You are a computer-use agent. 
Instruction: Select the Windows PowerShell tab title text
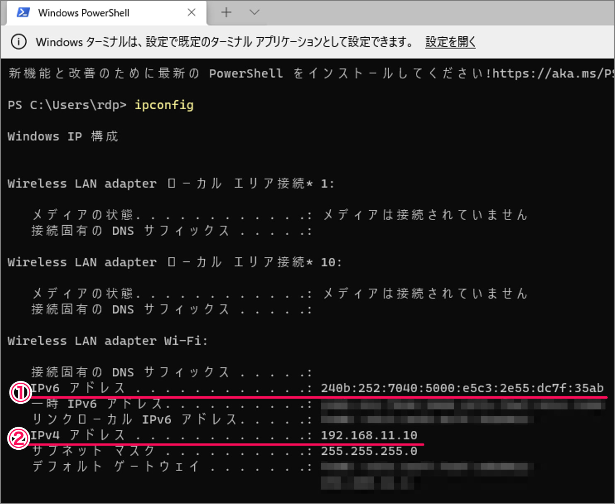point(84,12)
